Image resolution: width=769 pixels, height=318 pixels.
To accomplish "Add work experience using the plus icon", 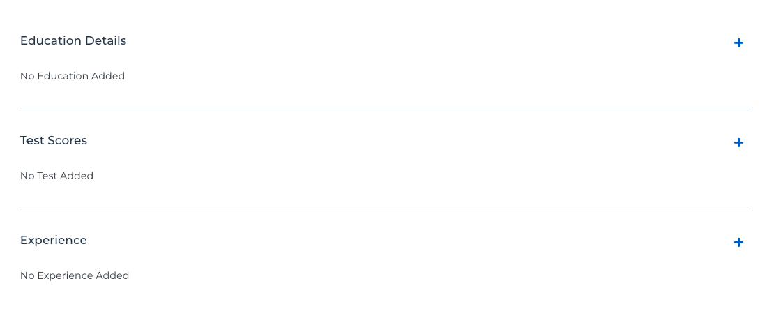I will tap(738, 243).
